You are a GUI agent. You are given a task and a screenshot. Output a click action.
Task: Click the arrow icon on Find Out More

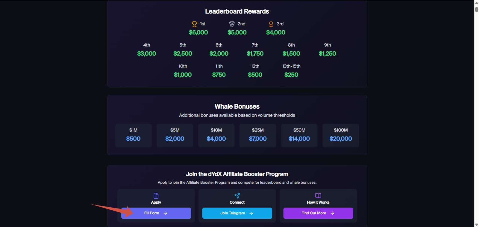click(332, 213)
